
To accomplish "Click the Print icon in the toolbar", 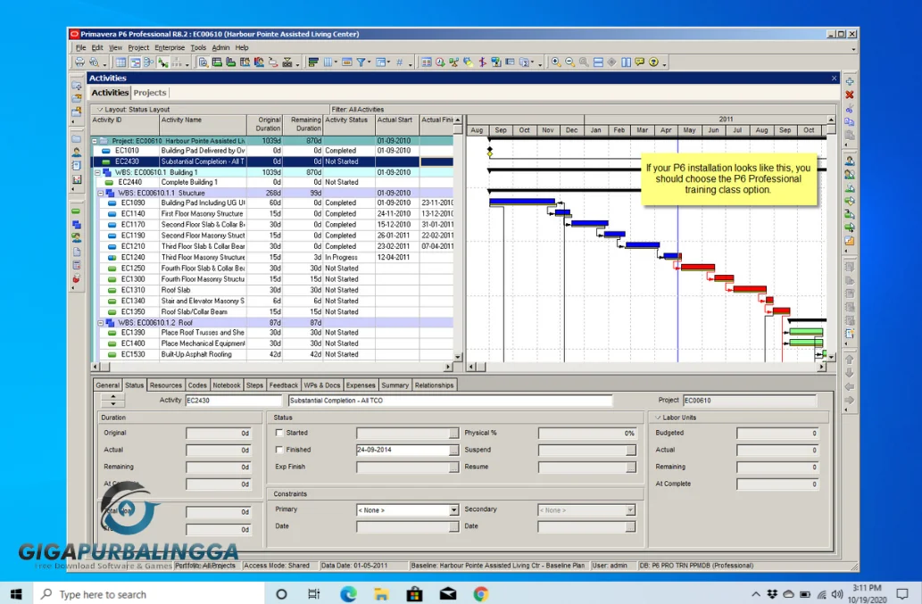I will point(80,62).
